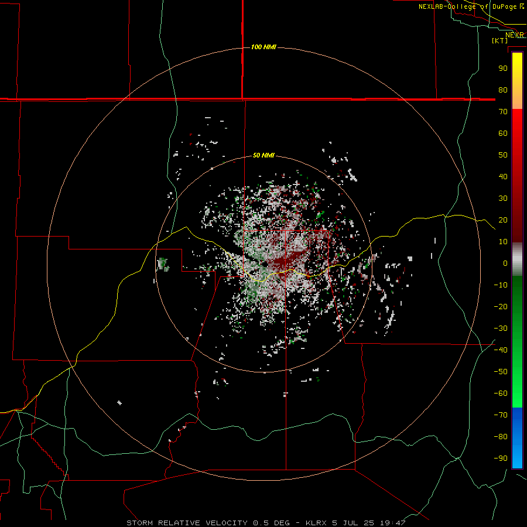Pick the light blue band near -90
The width and height of the screenshot is (527, 527).
pyautogui.click(x=517, y=457)
